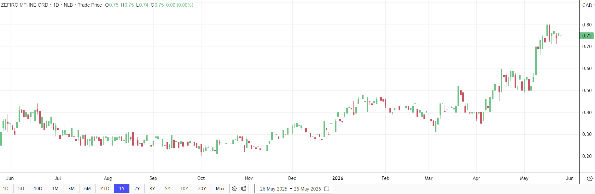This screenshot has height=194, width=595.
Task: Select the 1D time range
Action: [6, 189]
